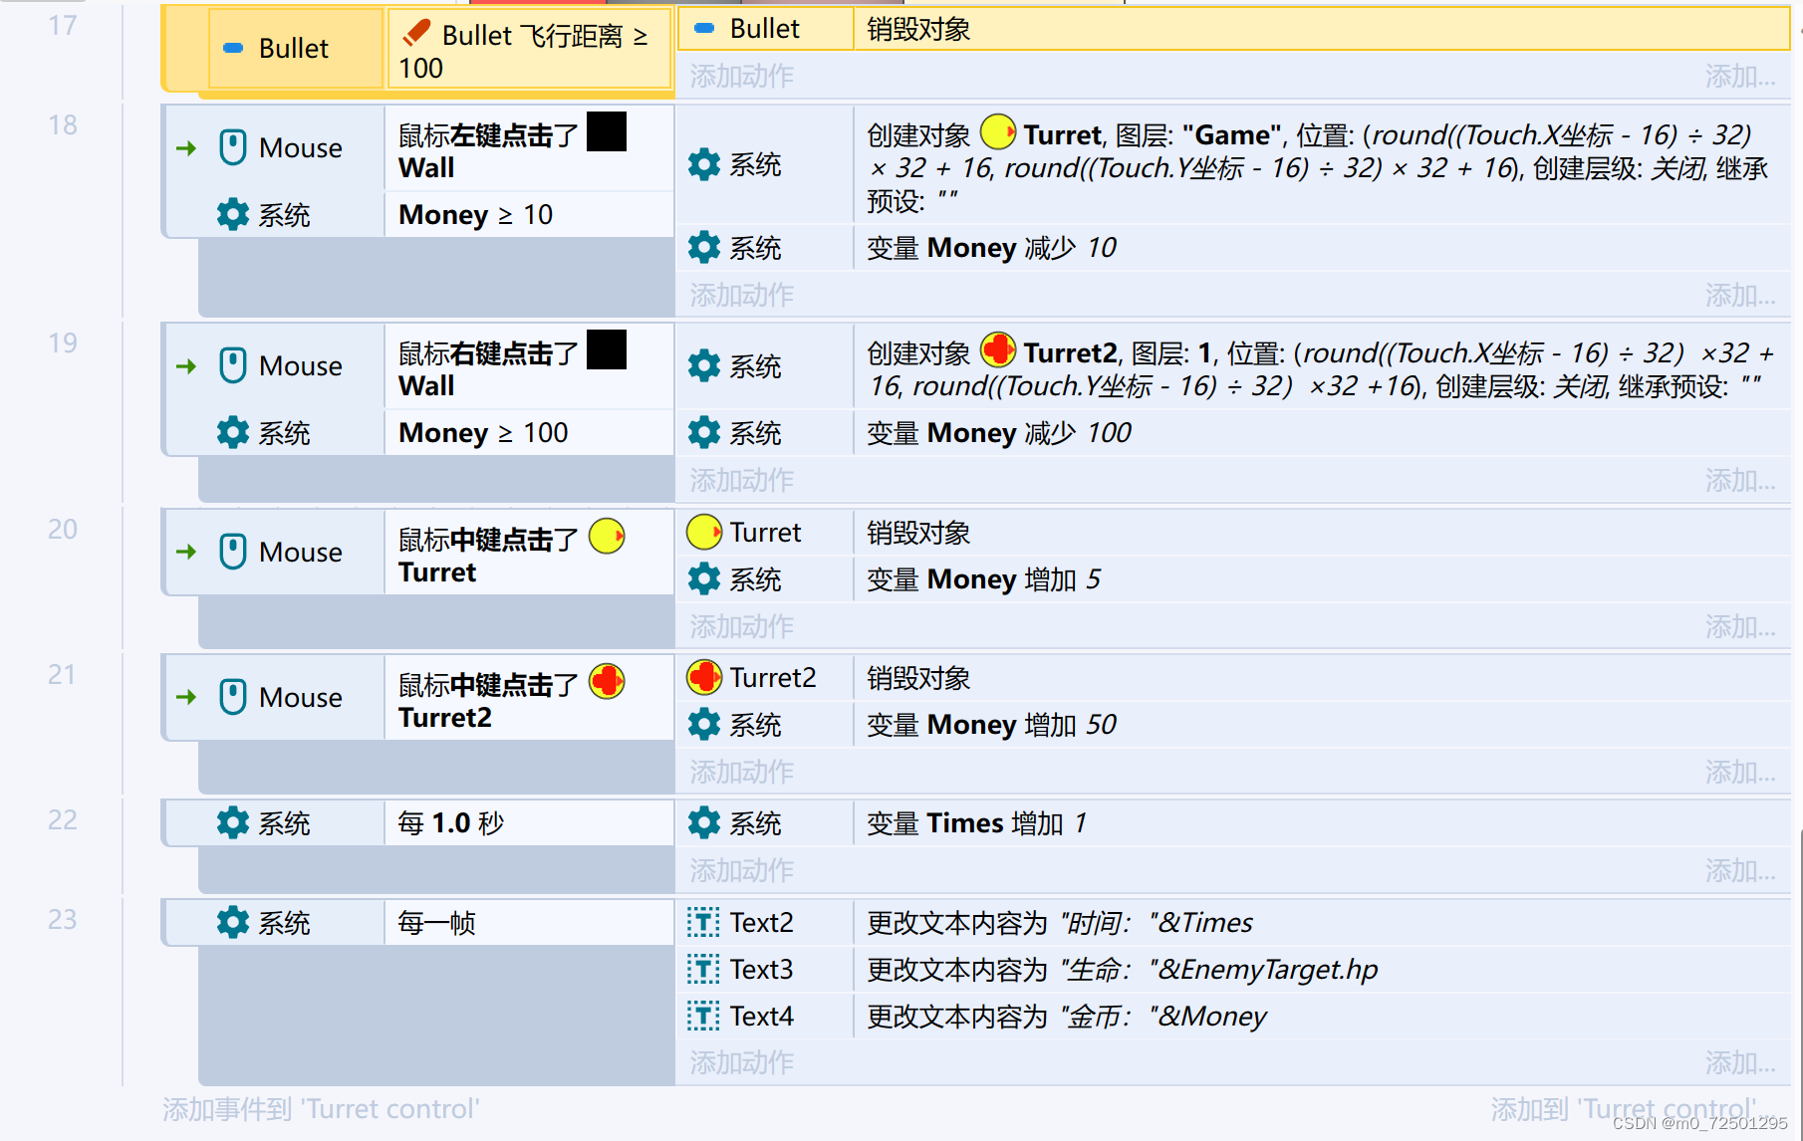Click 添加事件到 'Turret control' at bottom

pos(320,1108)
